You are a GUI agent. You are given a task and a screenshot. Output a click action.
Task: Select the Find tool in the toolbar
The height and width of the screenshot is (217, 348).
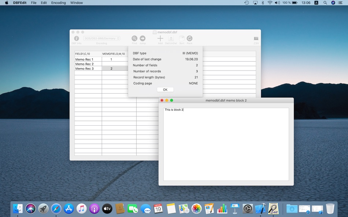coord(134,38)
